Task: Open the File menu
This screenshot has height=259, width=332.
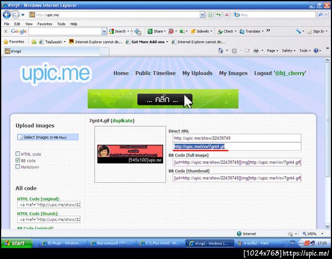Action: (x=7, y=24)
